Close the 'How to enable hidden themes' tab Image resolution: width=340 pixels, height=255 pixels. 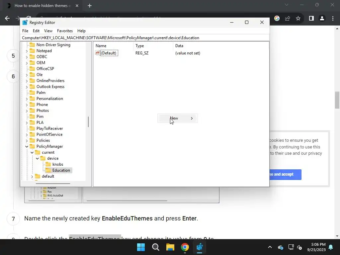(77, 6)
